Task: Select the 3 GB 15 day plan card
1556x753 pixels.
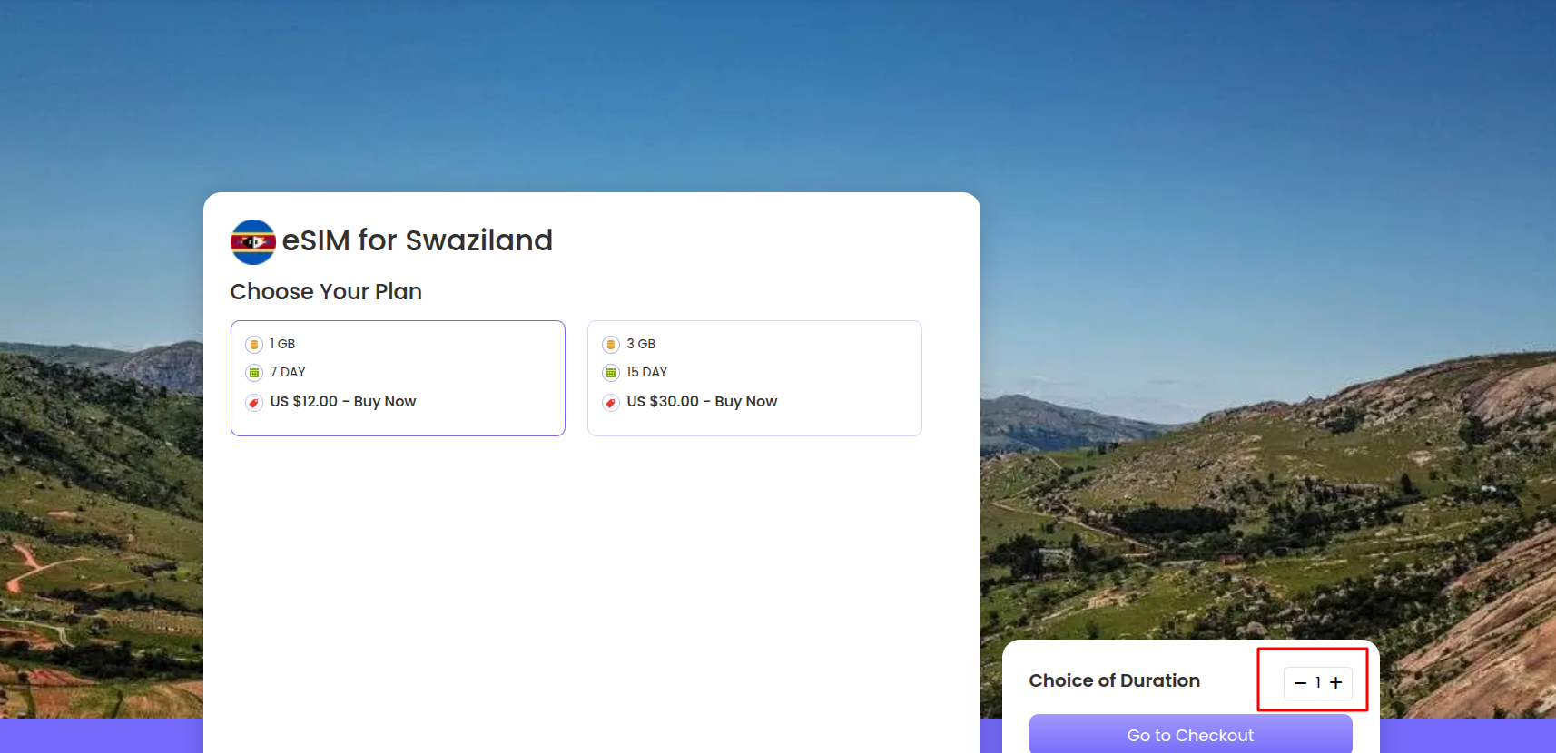Action: pos(835,377)
